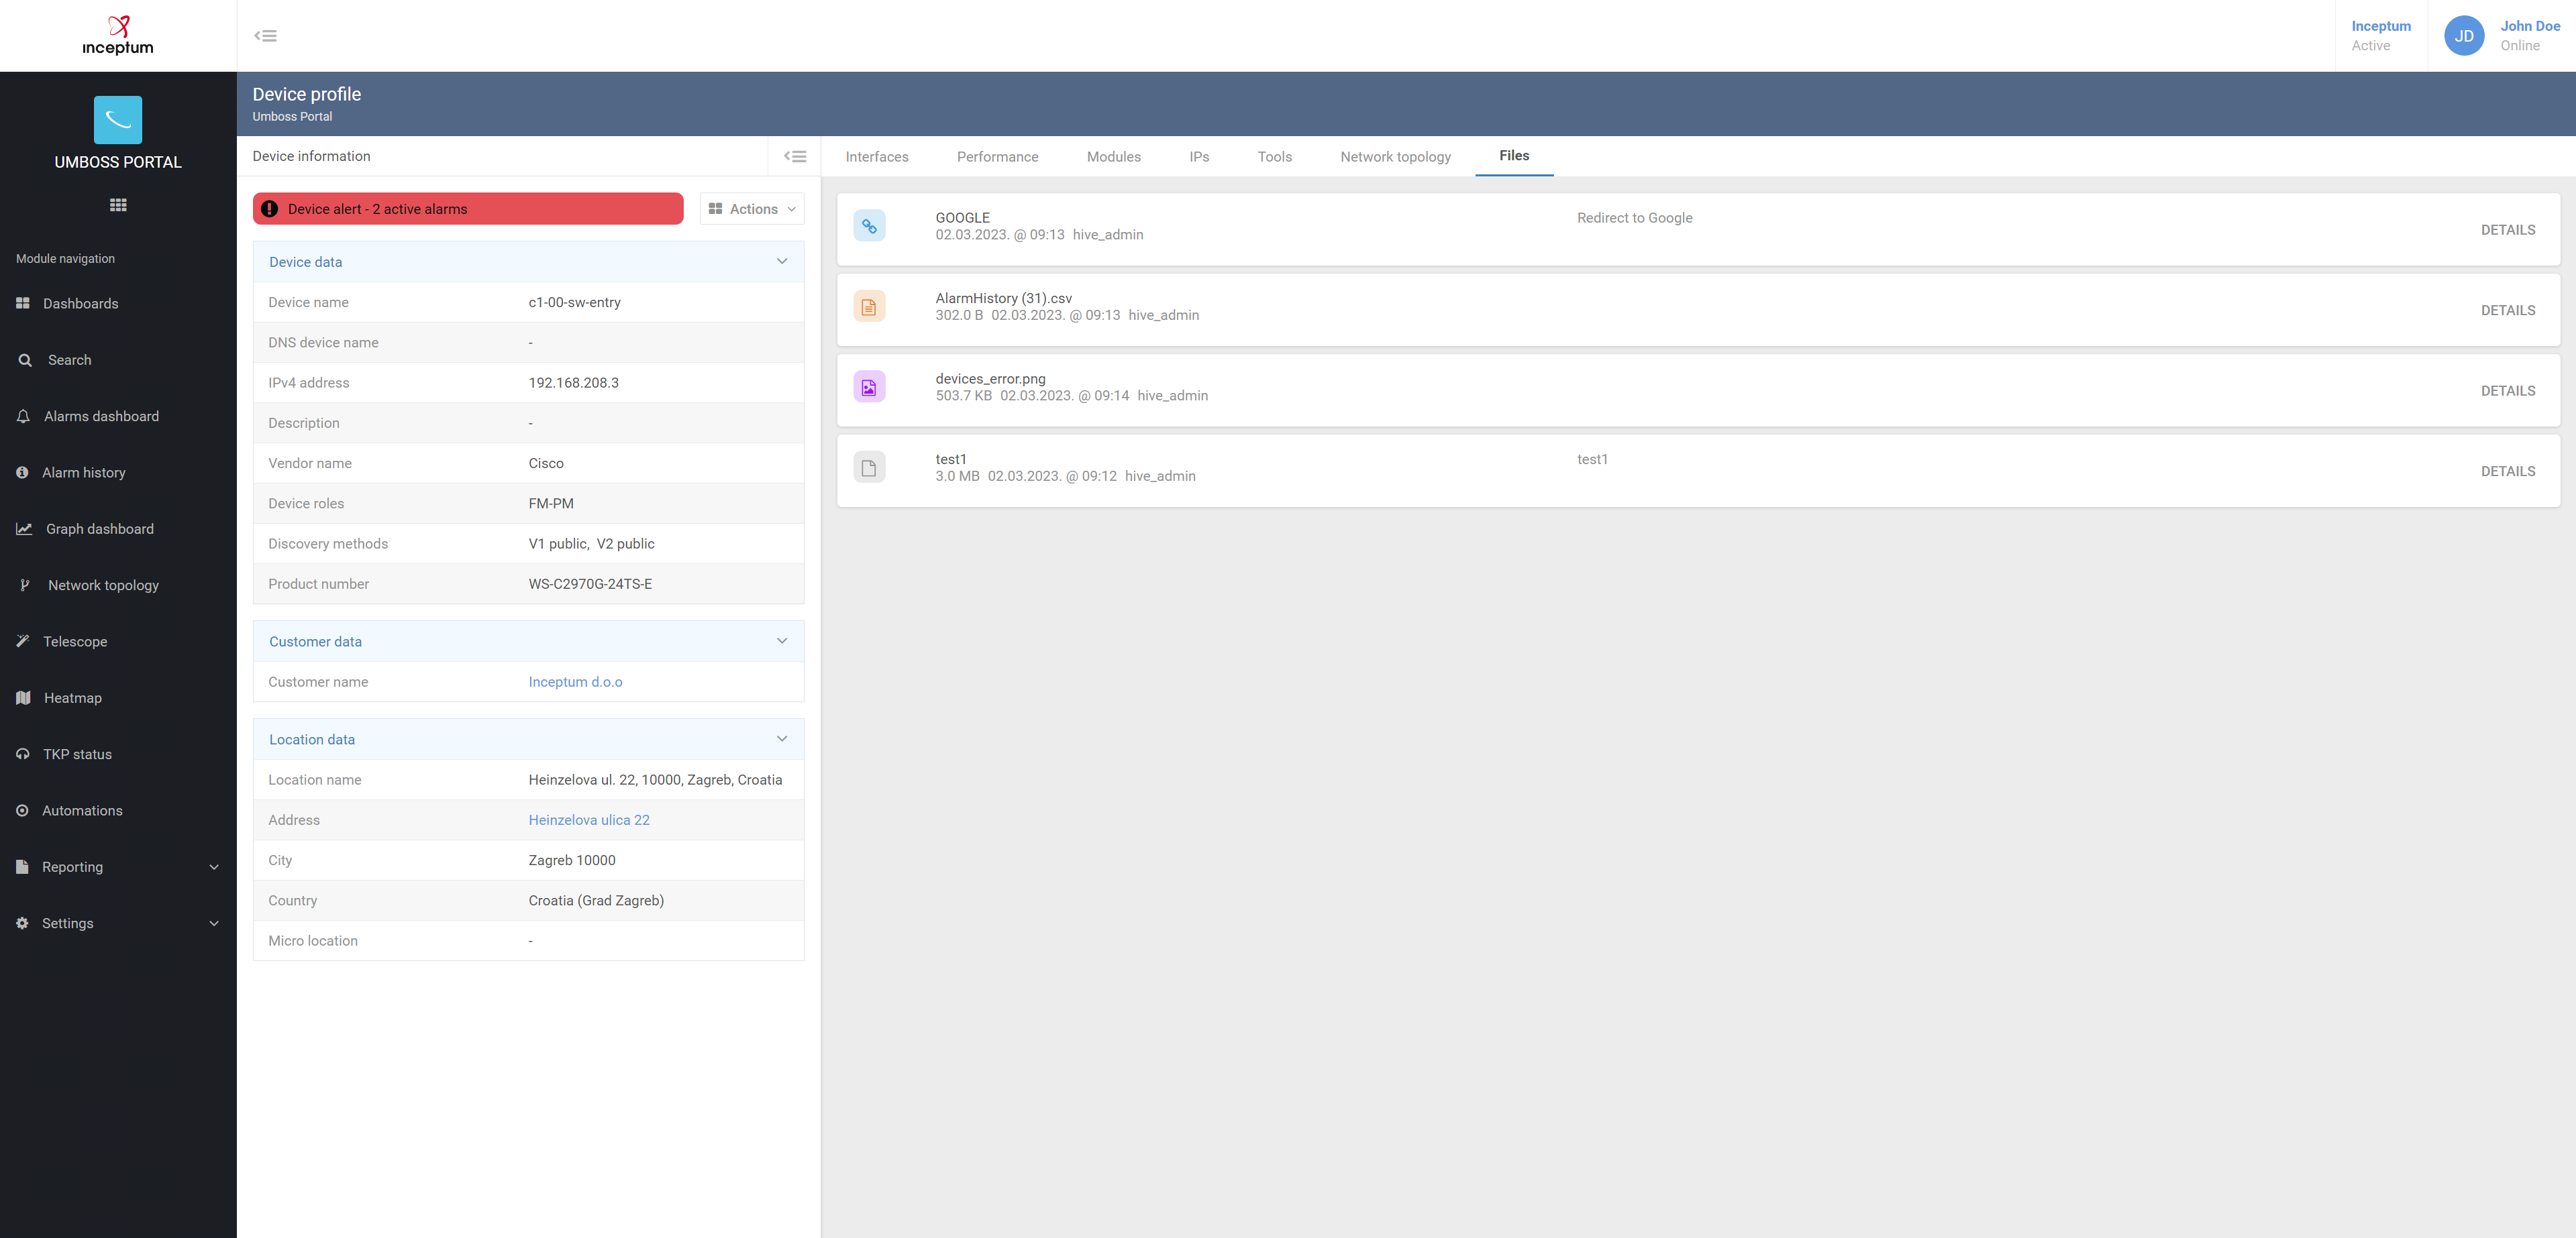Open the Inceptum d.o.o customer link
2576x1238 pixels.
[575, 681]
